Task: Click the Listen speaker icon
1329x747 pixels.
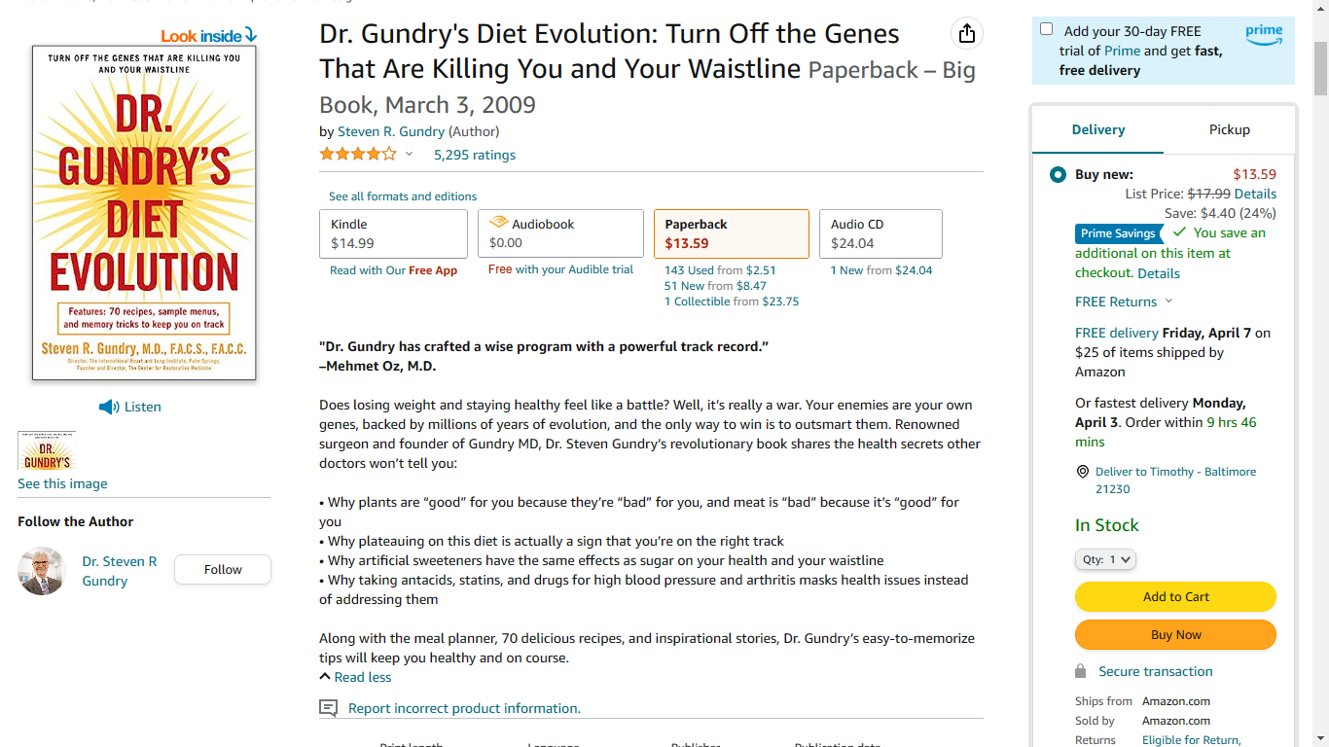Action: (x=109, y=407)
